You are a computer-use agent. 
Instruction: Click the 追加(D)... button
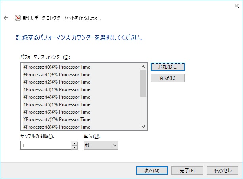point(168,67)
